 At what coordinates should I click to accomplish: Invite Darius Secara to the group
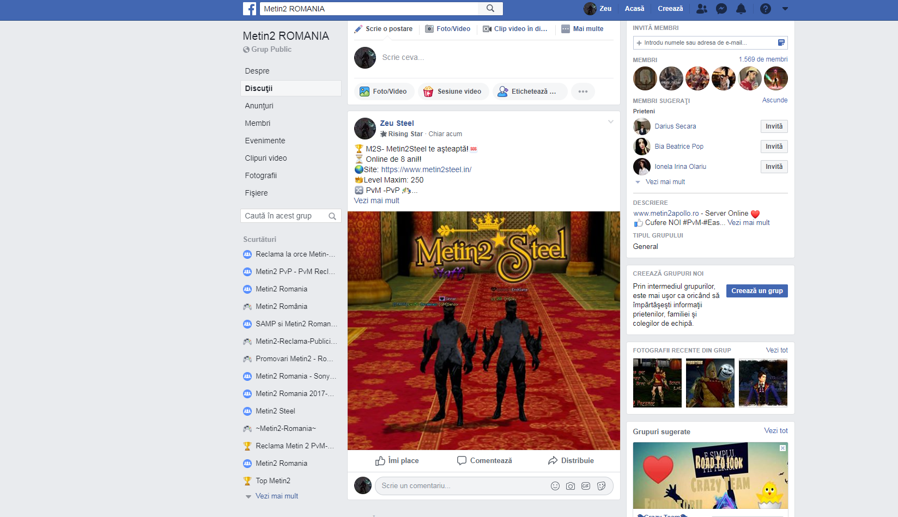pos(774,126)
